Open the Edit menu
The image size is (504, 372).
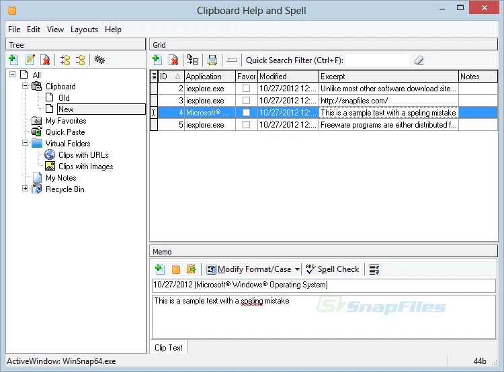tap(34, 30)
